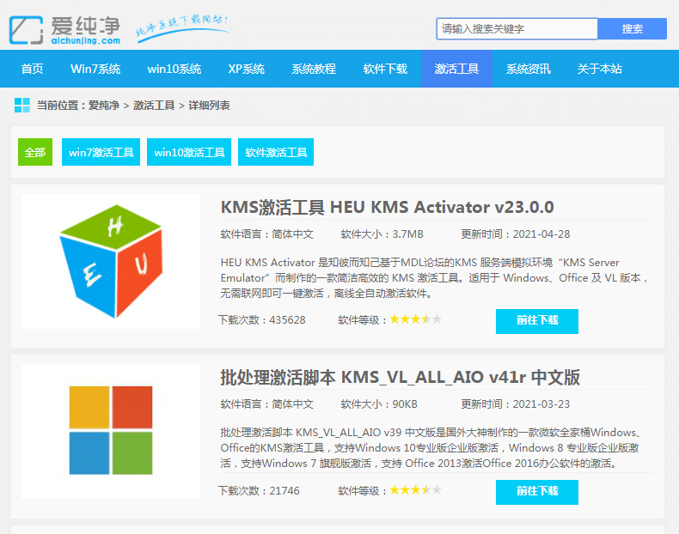This screenshot has width=679, height=534.
Task: Select XP系统 from the nav bar
Action: click(247, 69)
